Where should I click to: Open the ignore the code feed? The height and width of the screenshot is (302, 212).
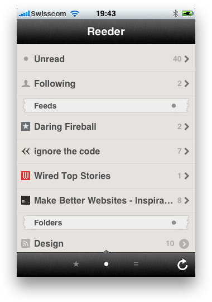coord(106,152)
